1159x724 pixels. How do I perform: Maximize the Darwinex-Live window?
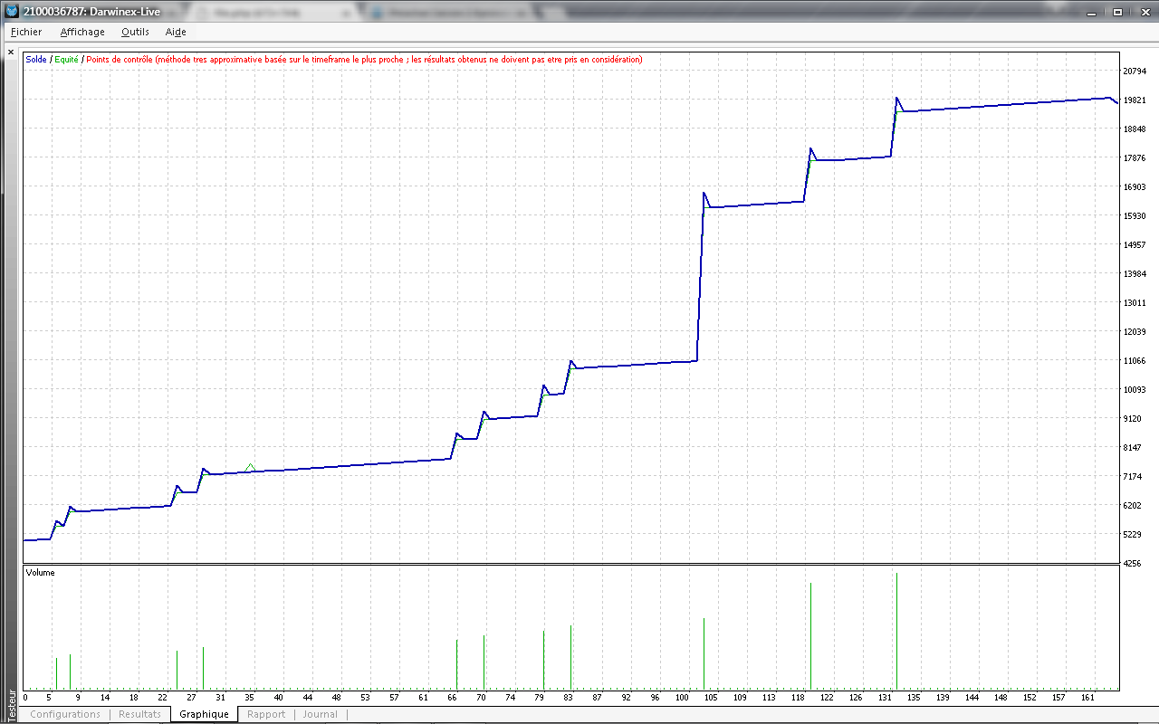[1117, 12]
